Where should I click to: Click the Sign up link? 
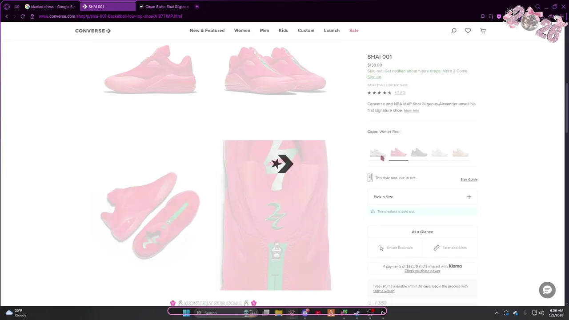point(374,77)
